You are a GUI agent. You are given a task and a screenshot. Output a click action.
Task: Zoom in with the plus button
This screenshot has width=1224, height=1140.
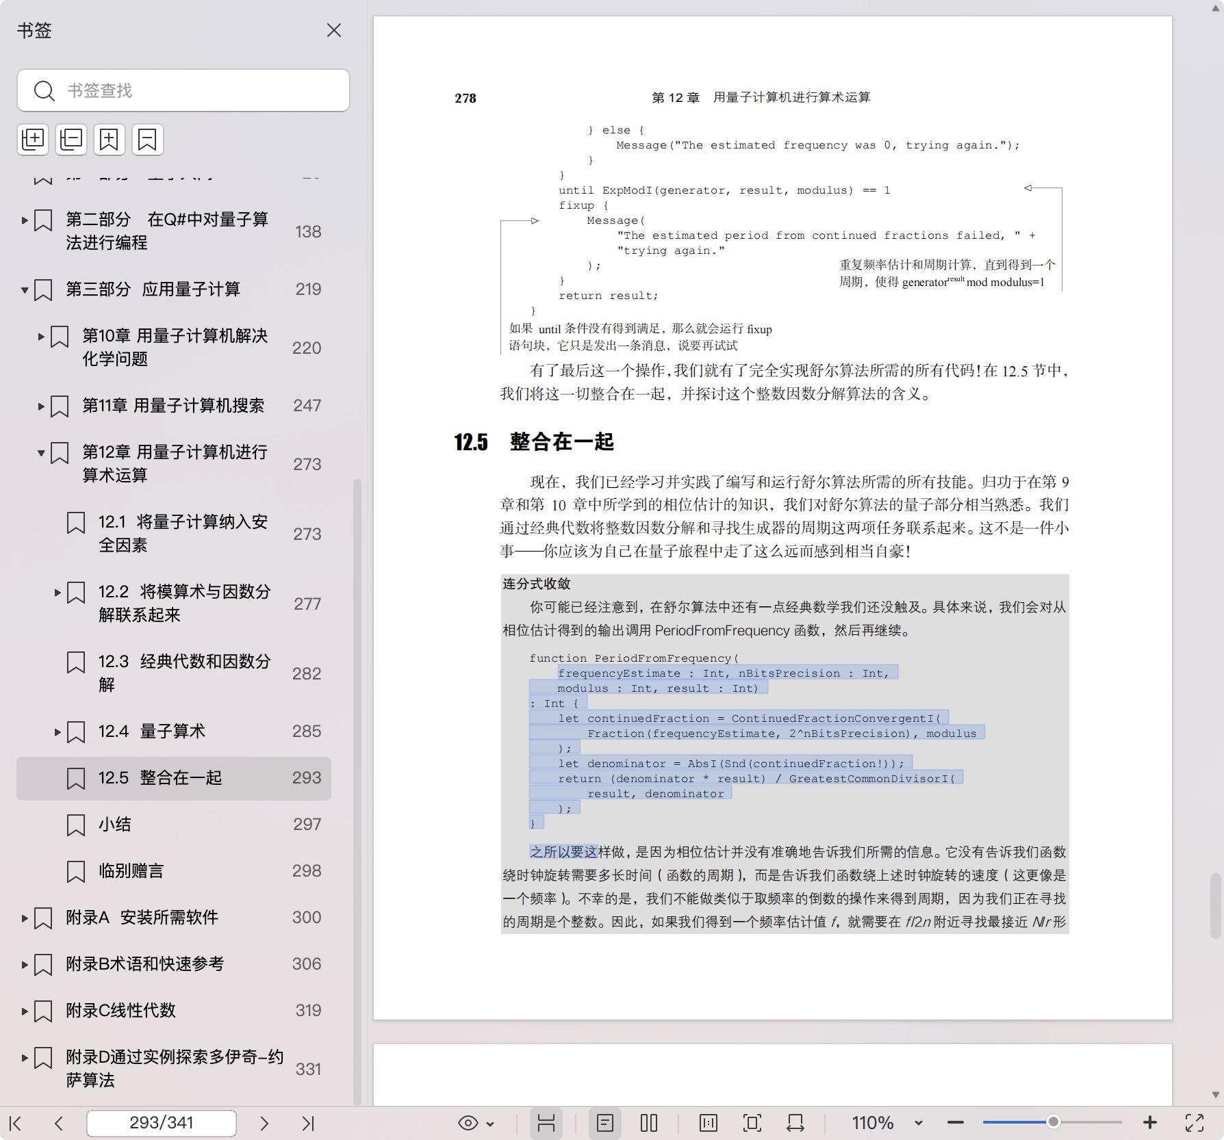coord(1150,1122)
